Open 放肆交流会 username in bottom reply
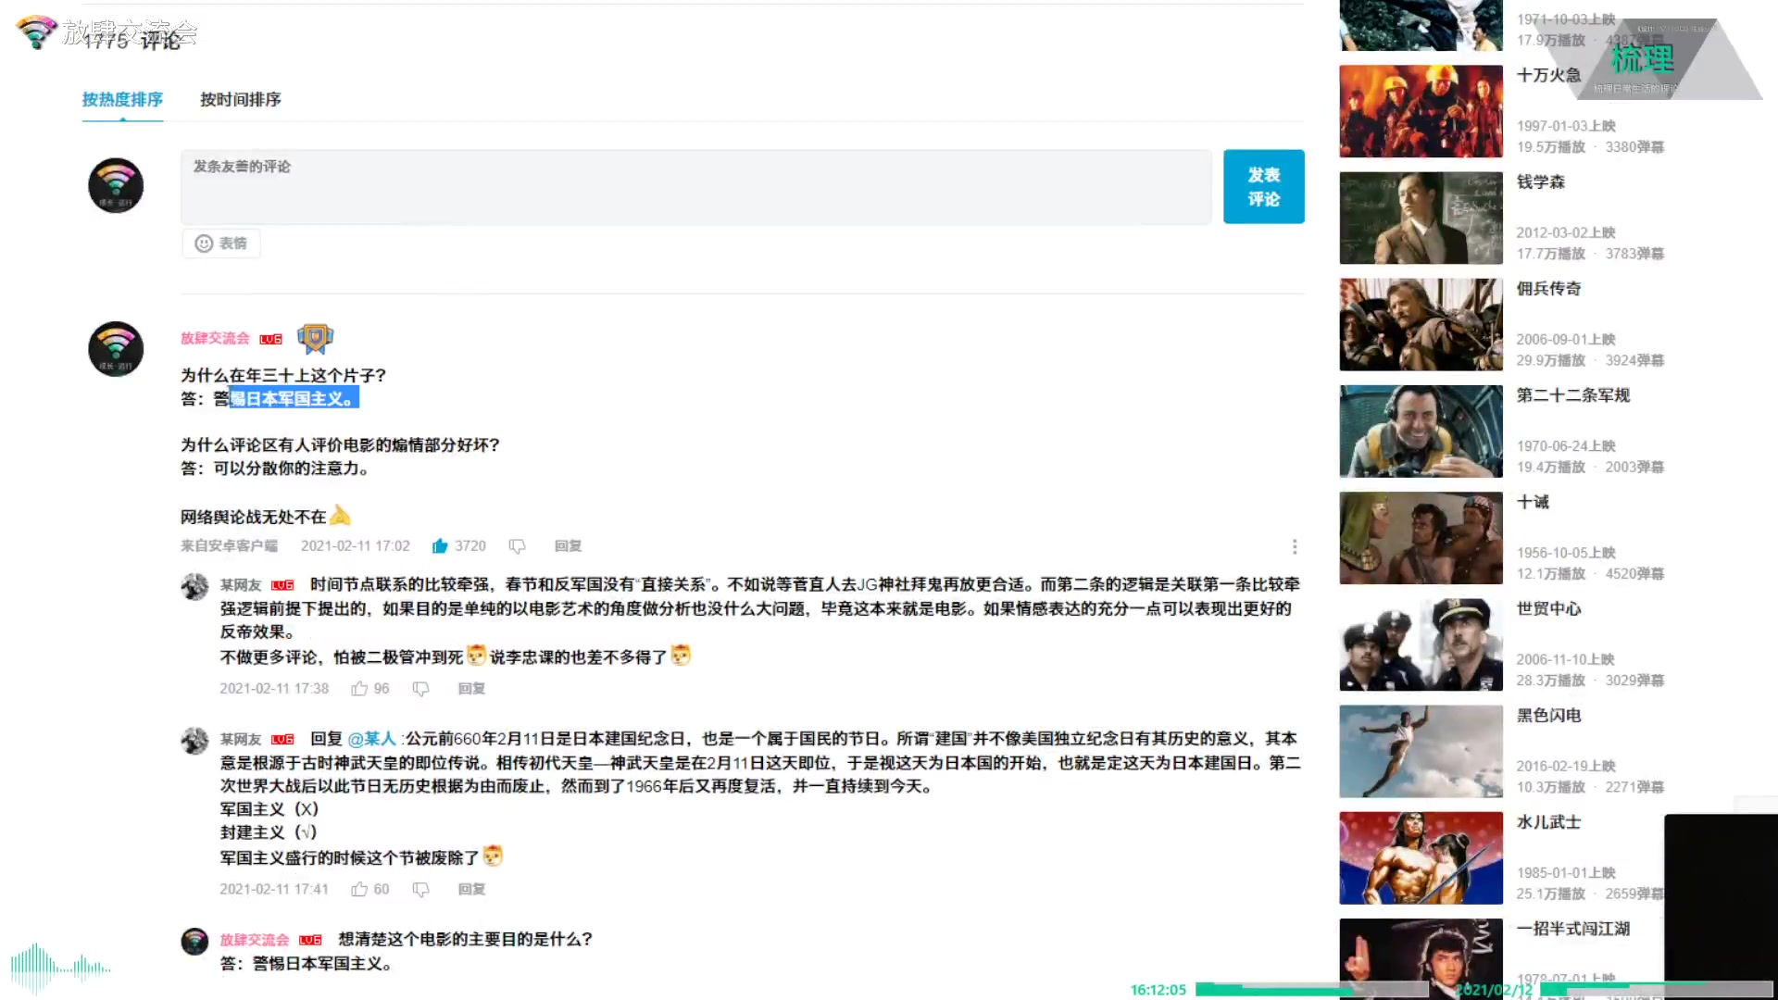The width and height of the screenshot is (1778, 1000). point(255,940)
